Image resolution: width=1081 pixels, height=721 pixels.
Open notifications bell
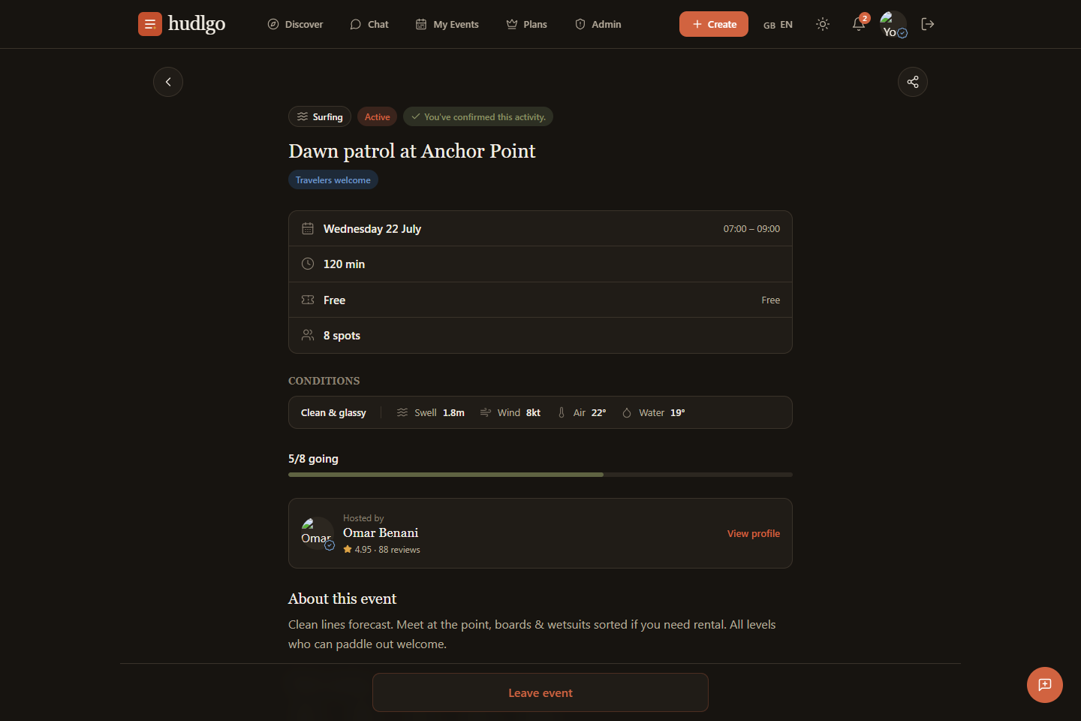tap(859, 24)
